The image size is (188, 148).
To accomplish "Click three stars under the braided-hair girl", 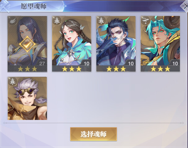I will (72, 69).
